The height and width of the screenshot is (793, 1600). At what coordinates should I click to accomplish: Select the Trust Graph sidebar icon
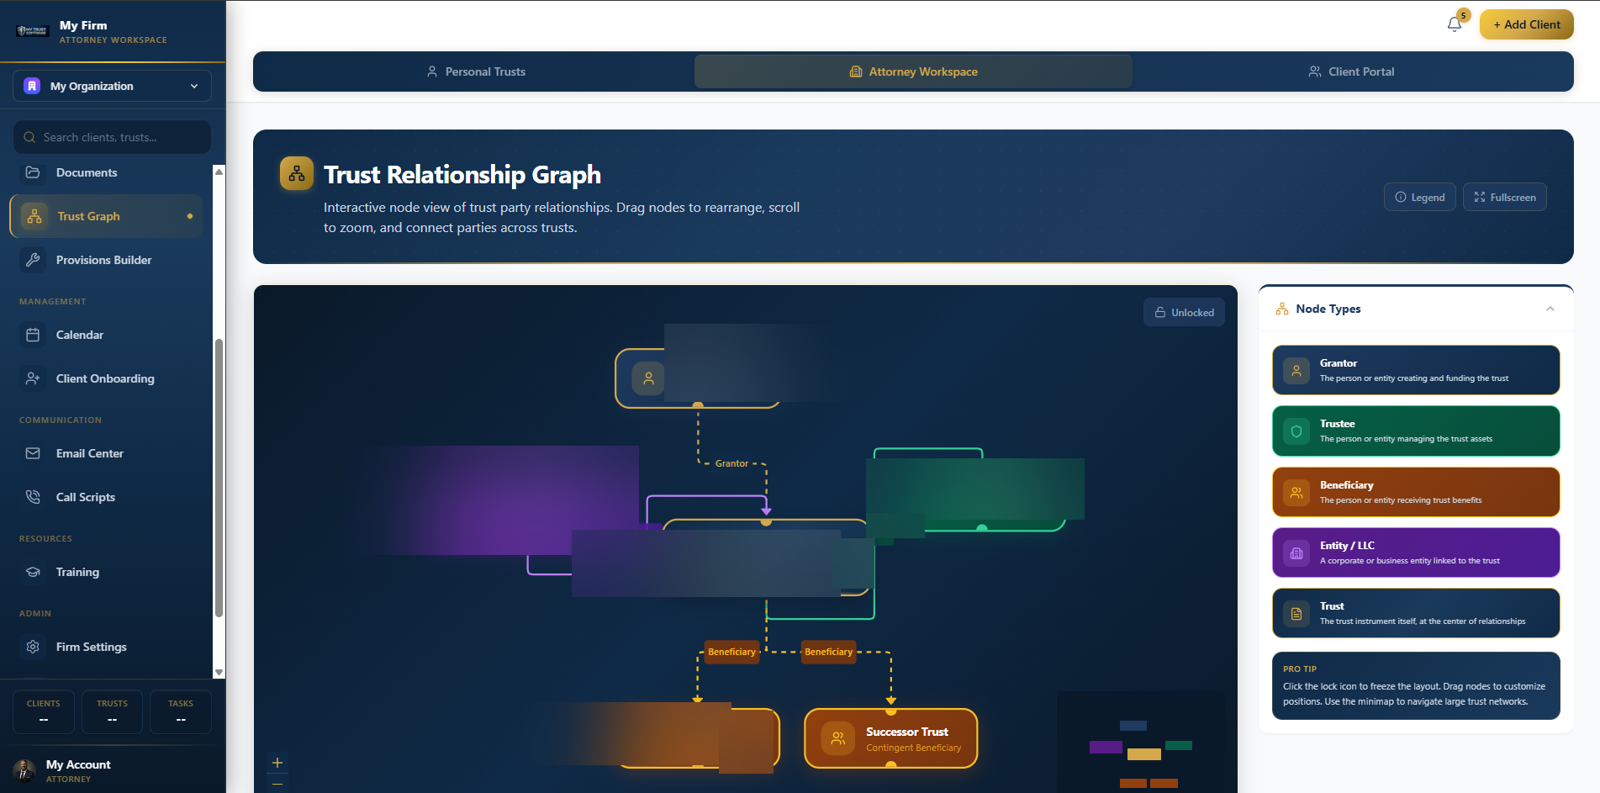point(34,216)
